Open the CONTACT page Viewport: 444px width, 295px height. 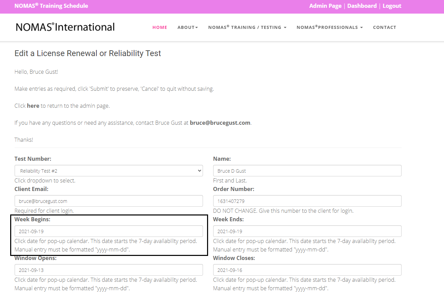click(385, 27)
